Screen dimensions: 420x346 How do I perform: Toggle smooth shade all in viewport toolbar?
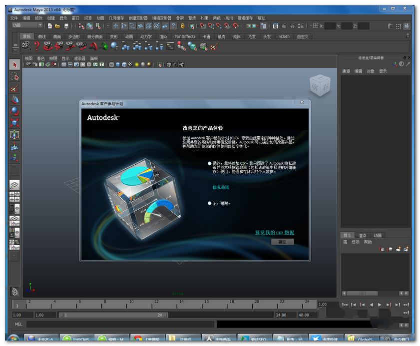tap(117, 64)
